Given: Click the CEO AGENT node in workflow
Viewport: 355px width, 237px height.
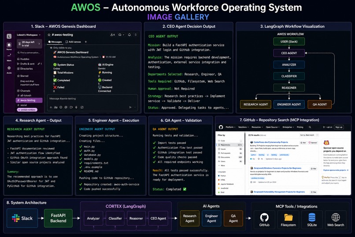Looking at the screenshot, I should (x=289, y=53).
